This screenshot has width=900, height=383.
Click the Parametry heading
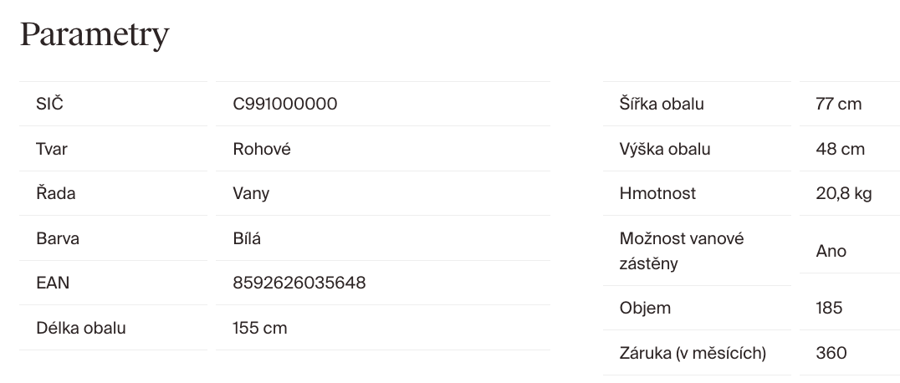(x=95, y=35)
